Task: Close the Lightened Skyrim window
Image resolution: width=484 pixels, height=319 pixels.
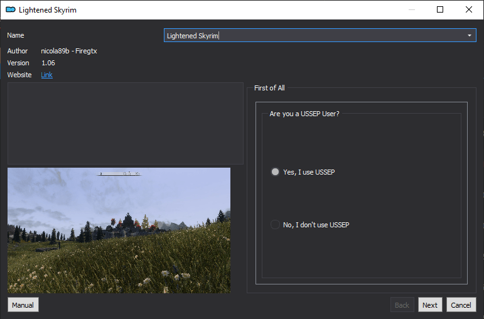Action: coord(468,9)
